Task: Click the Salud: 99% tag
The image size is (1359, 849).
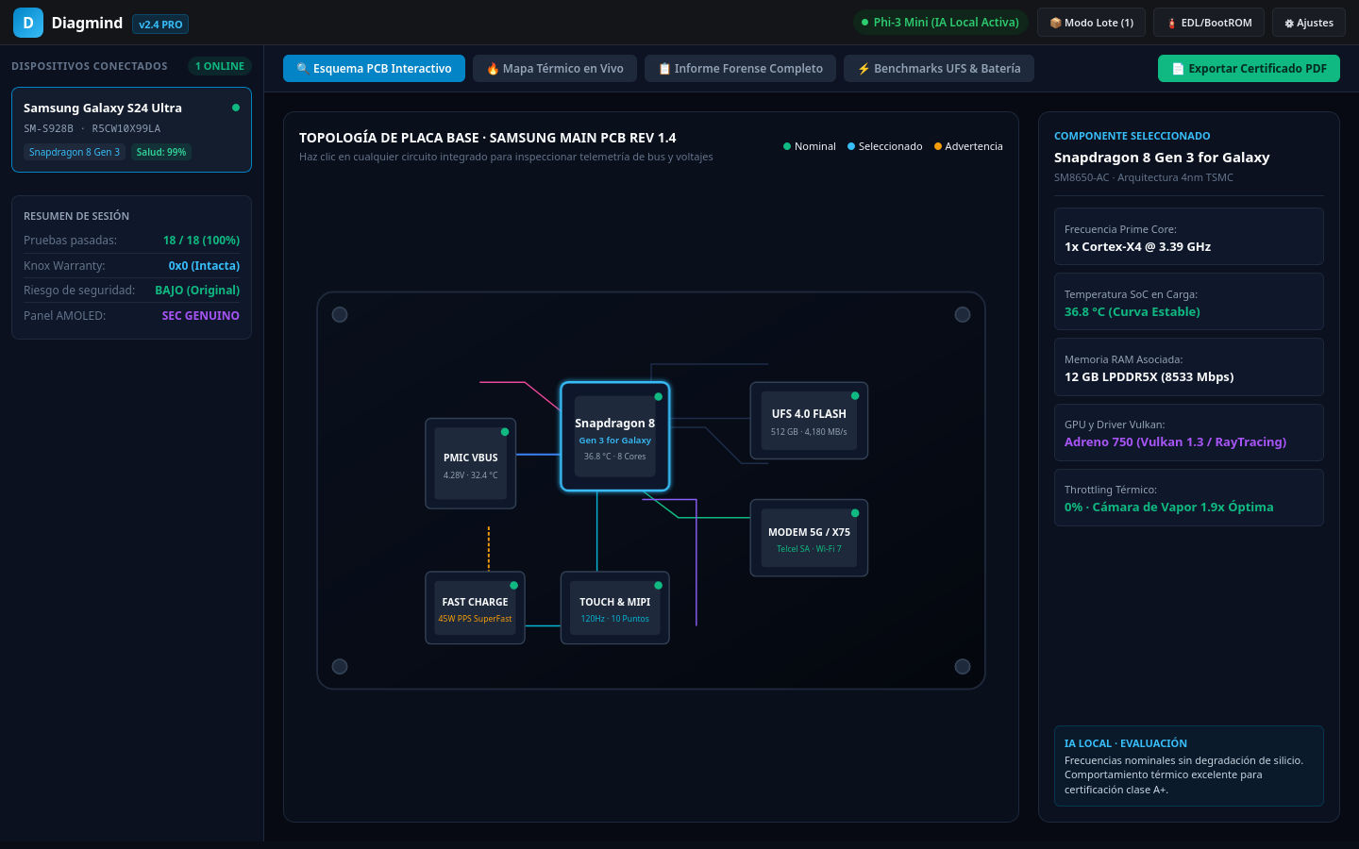Action: click(161, 152)
